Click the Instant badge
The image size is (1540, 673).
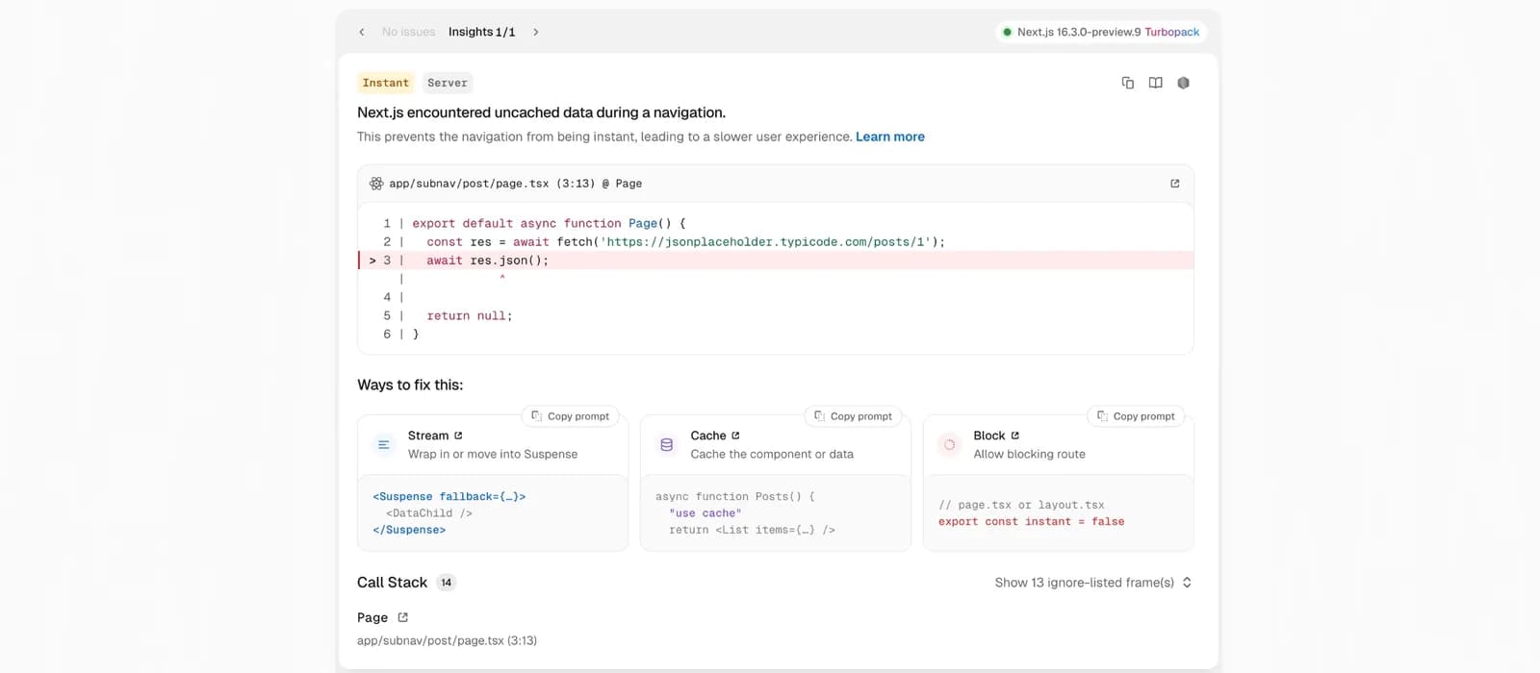386,83
